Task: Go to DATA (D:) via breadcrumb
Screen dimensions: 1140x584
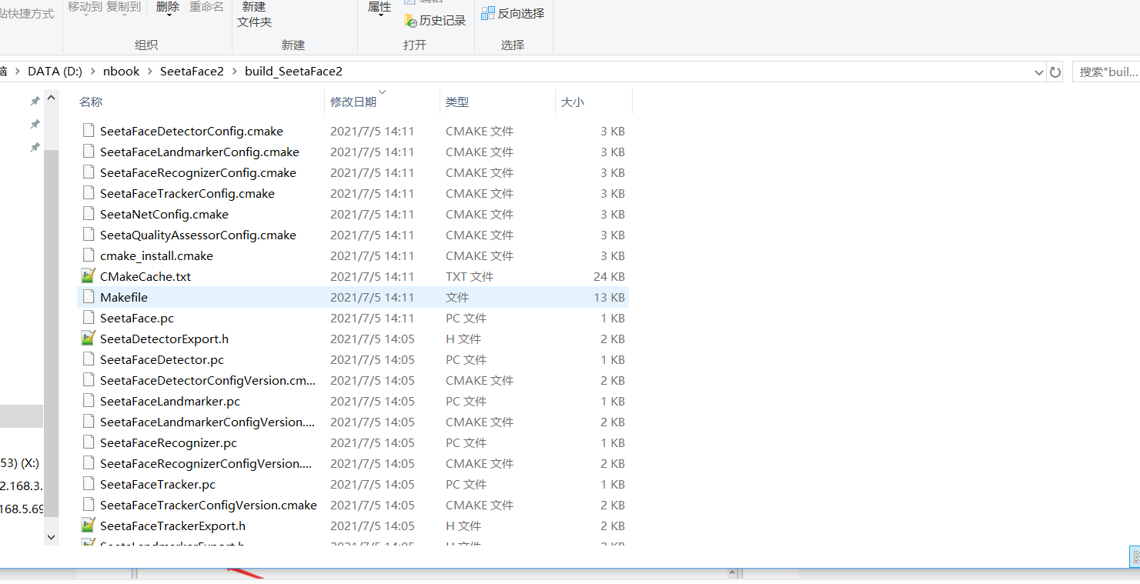Action: point(54,71)
